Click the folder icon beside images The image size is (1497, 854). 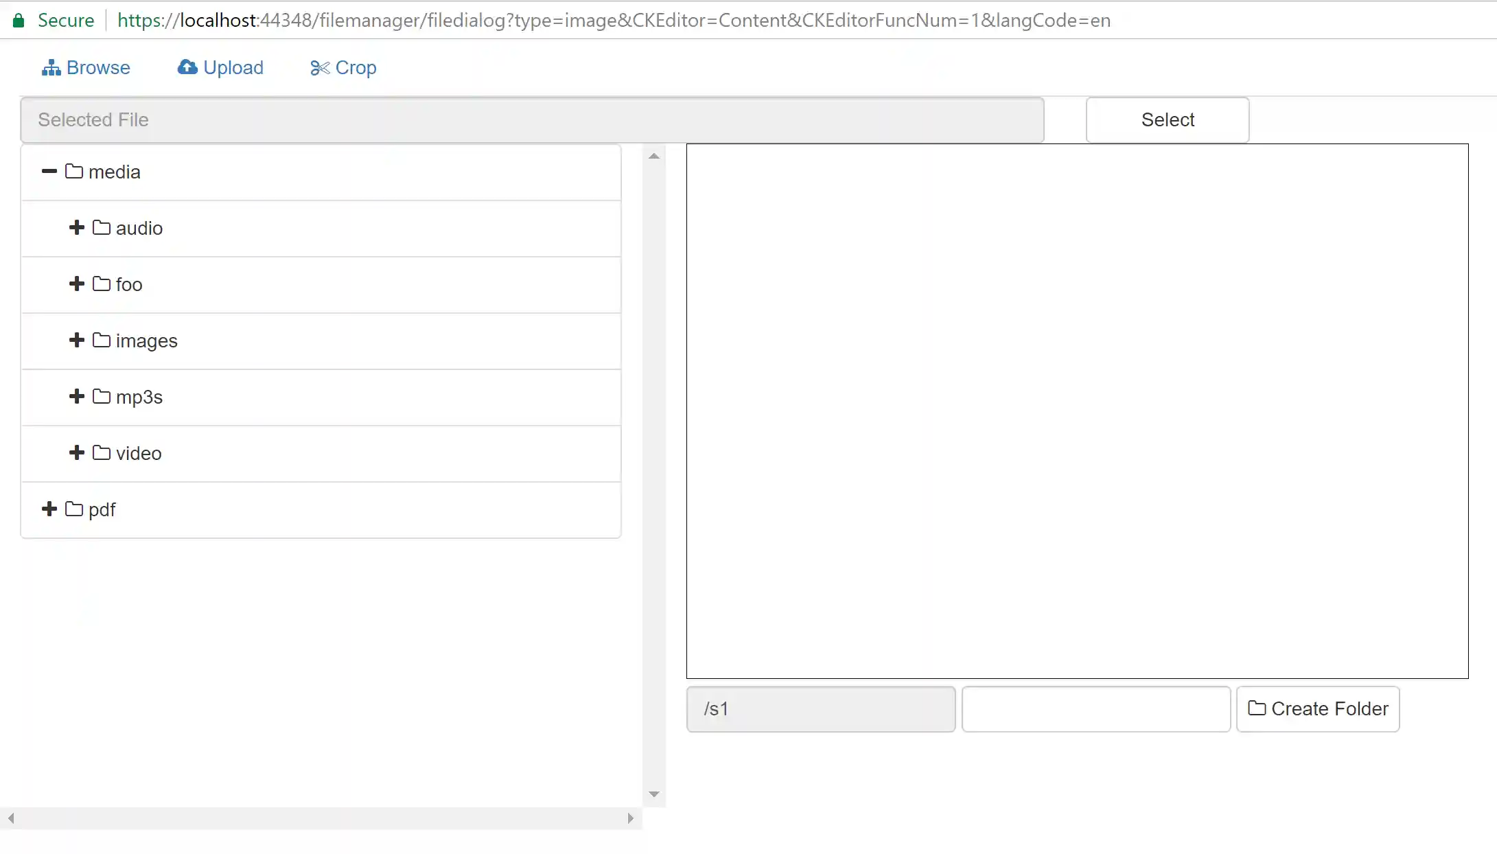(100, 340)
